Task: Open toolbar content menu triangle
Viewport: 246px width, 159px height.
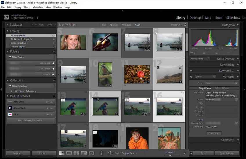Action: coord(185,153)
